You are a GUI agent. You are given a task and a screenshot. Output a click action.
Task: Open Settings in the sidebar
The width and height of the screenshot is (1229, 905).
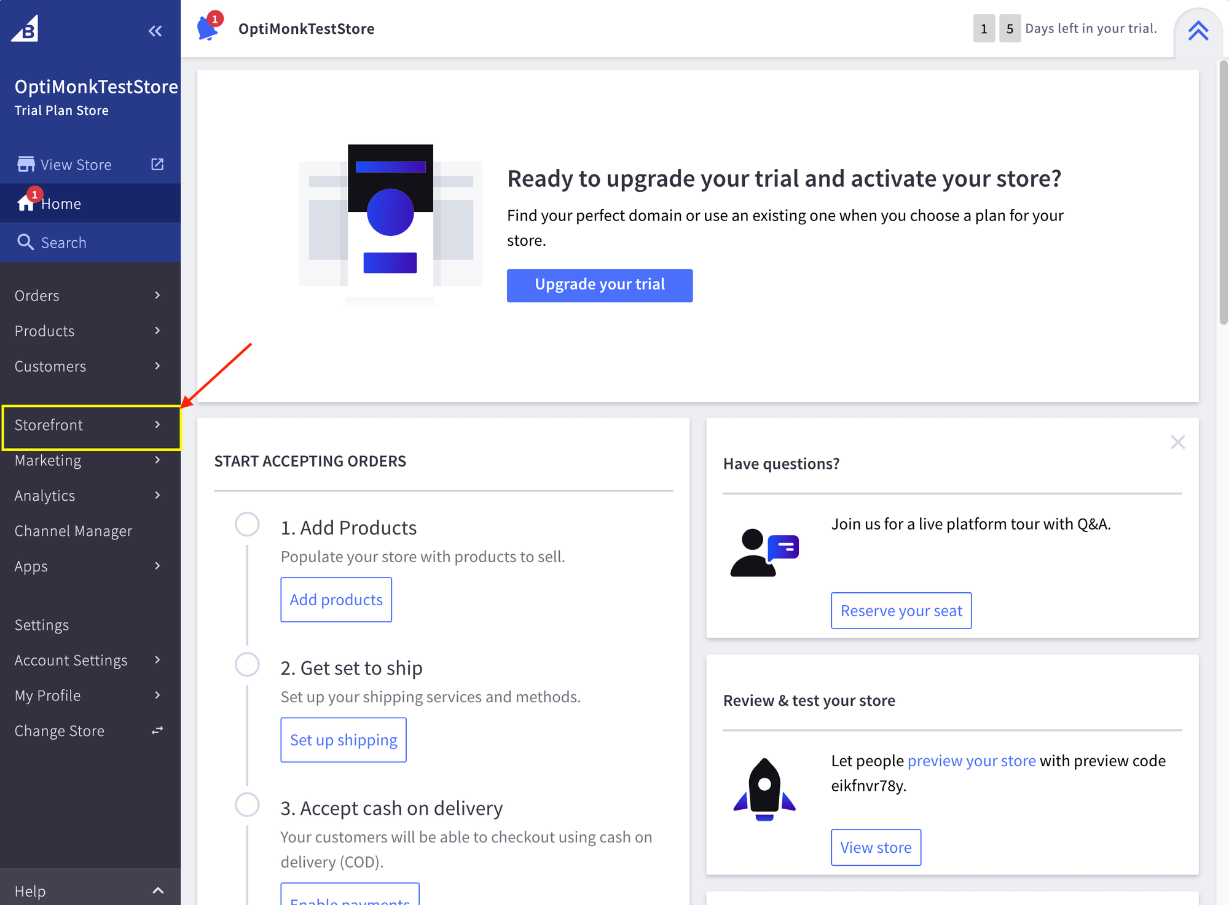[90, 625]
